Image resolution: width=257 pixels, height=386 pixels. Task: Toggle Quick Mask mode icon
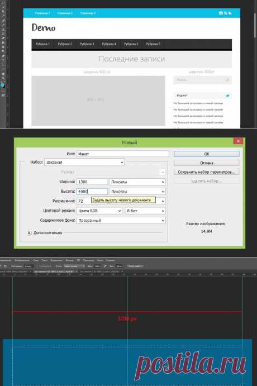3,91
